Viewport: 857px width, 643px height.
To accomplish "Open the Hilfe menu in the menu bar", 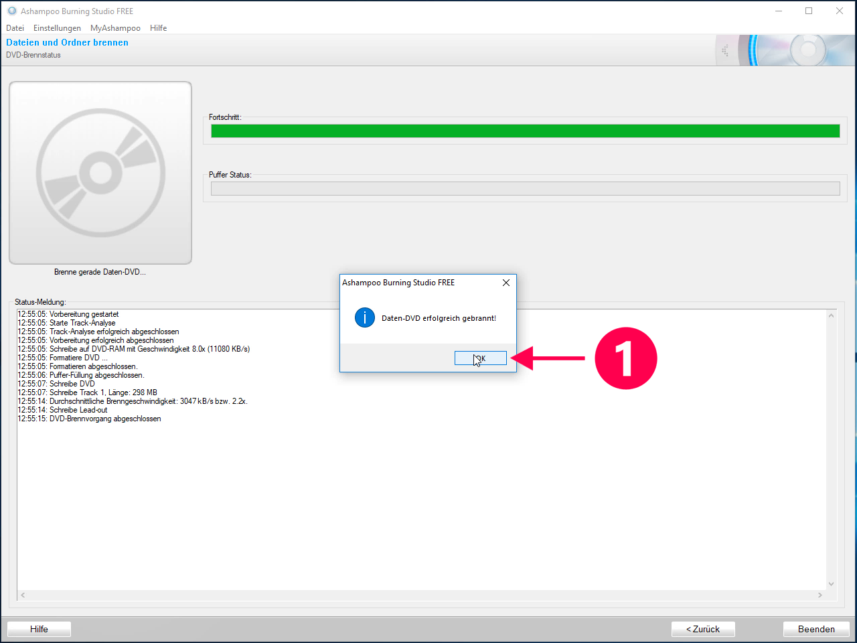I will (x=159, y=28).
